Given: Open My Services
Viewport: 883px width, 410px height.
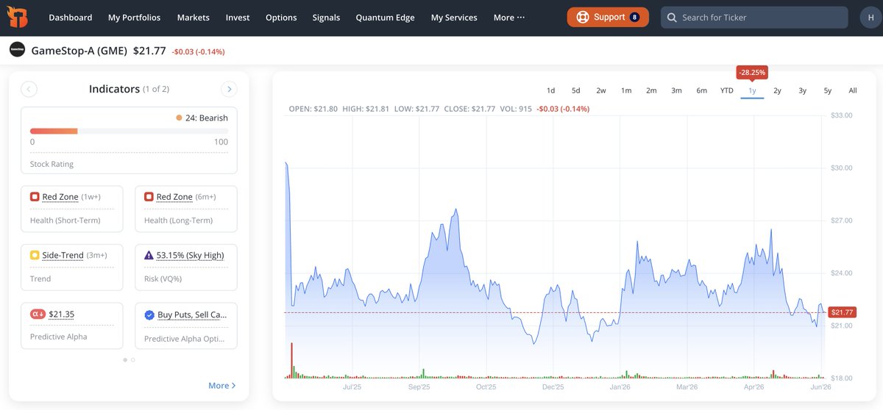Looking at the screenshot, I should tap(454, 18).
